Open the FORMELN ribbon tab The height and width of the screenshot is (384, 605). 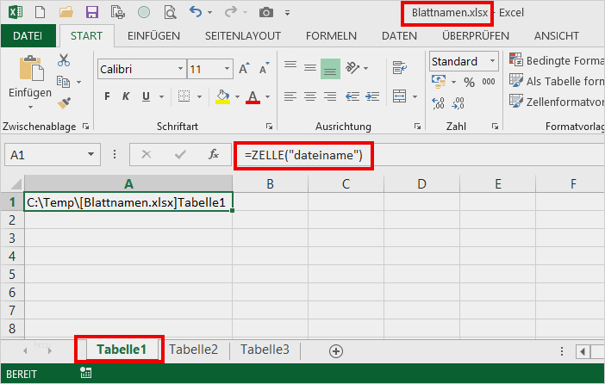click(331, 35)
